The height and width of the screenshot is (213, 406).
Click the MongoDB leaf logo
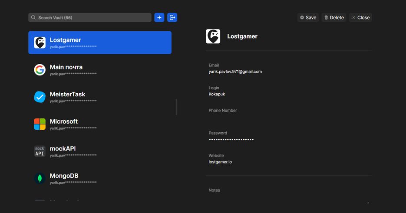point(40,178)
